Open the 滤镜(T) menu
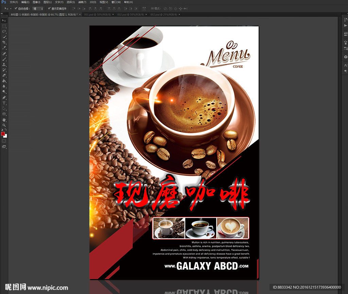348x294 pixels. [x=82, y=2]
